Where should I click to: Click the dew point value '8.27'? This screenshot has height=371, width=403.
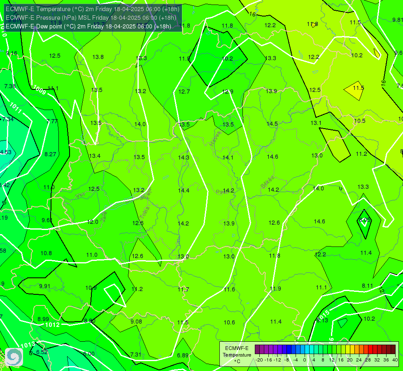(x=50, y=154)
